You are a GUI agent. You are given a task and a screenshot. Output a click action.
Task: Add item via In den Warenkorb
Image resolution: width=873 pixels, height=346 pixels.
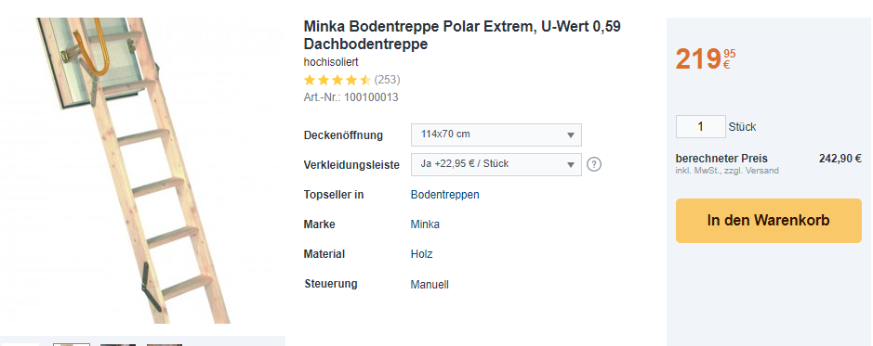click(768, 221)
